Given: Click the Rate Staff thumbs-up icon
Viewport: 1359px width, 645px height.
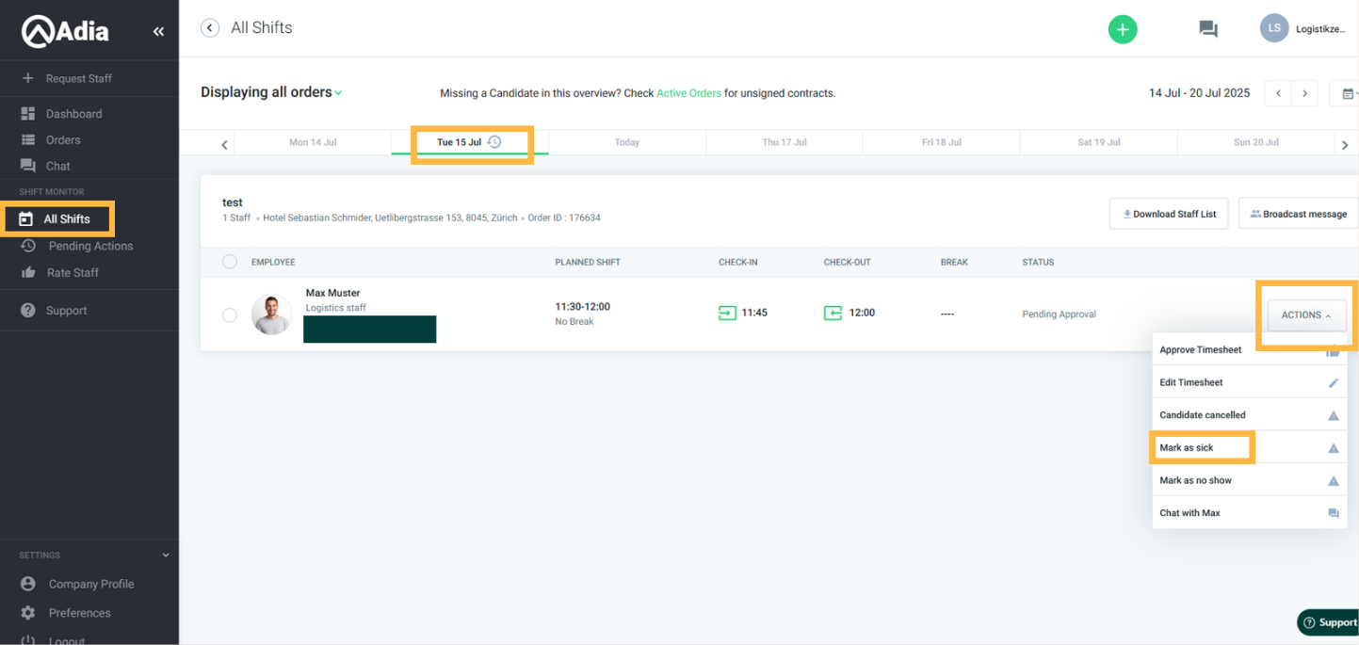Looking at the screenshot, I should click(28, 272).
